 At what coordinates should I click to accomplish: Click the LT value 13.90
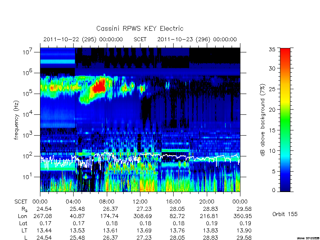[244, 230]
